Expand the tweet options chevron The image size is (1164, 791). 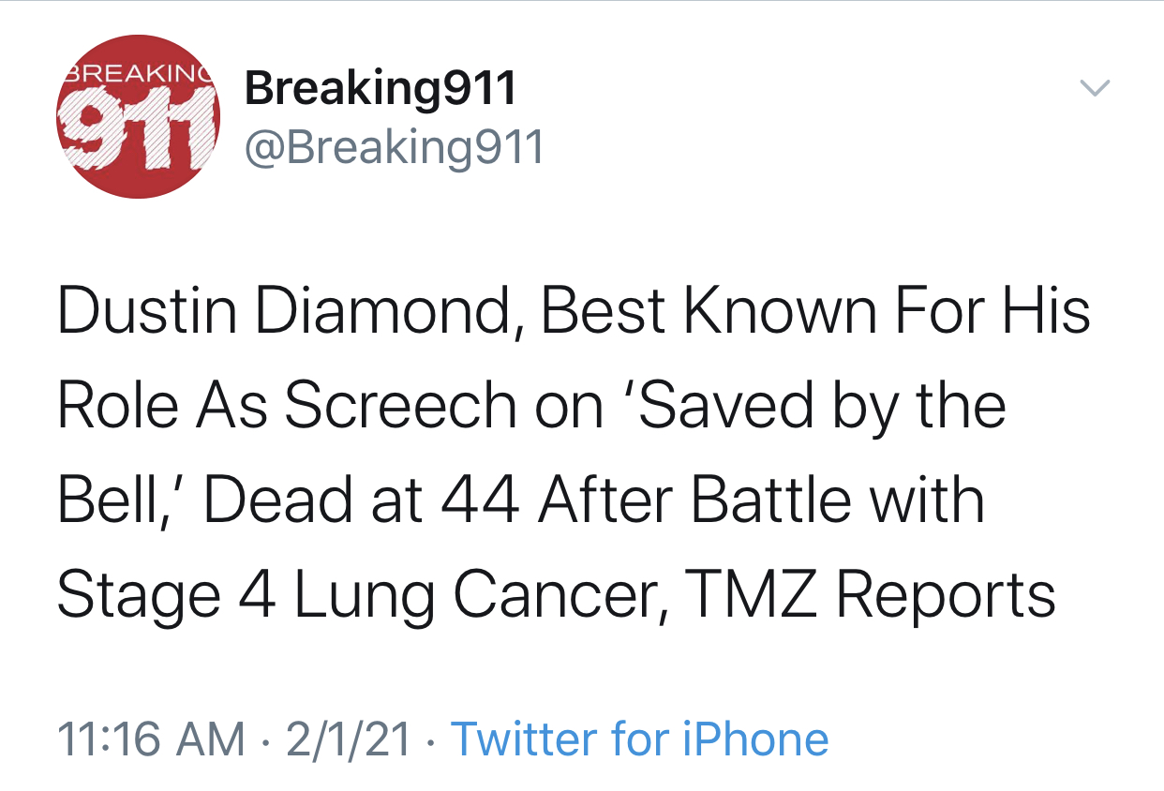1094,89
